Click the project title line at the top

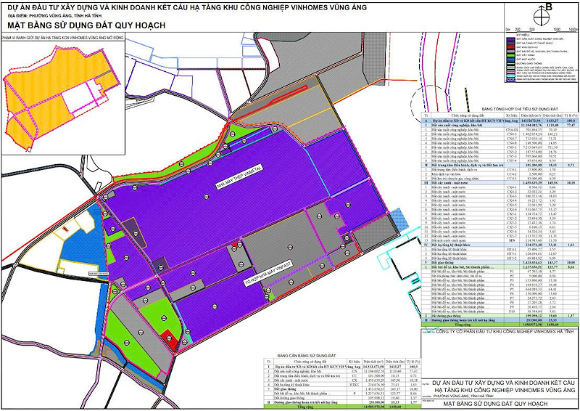pos(187,7)
